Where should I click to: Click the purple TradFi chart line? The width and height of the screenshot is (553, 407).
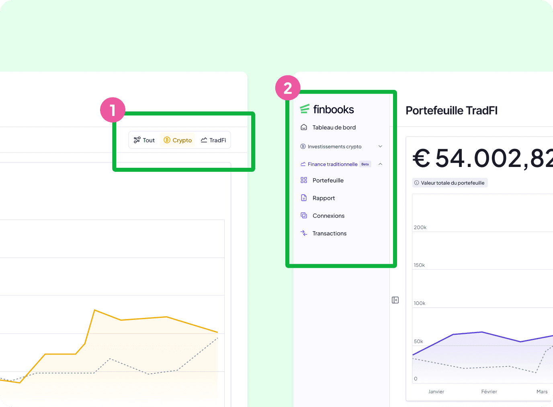pos(481,332)
